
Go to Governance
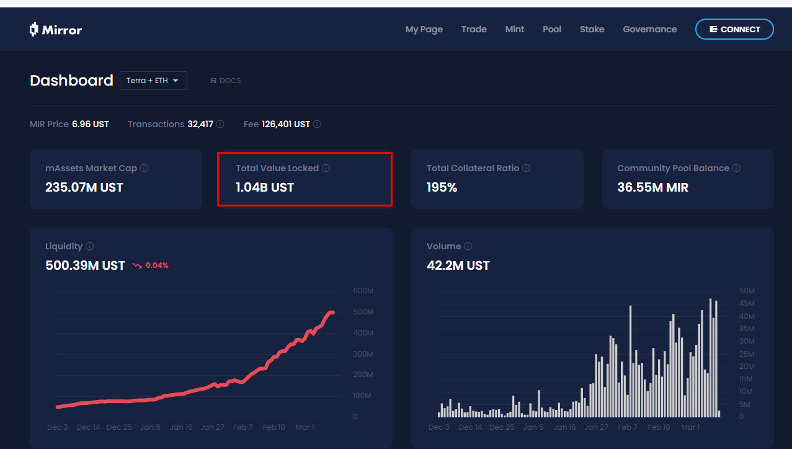[650, 29]
